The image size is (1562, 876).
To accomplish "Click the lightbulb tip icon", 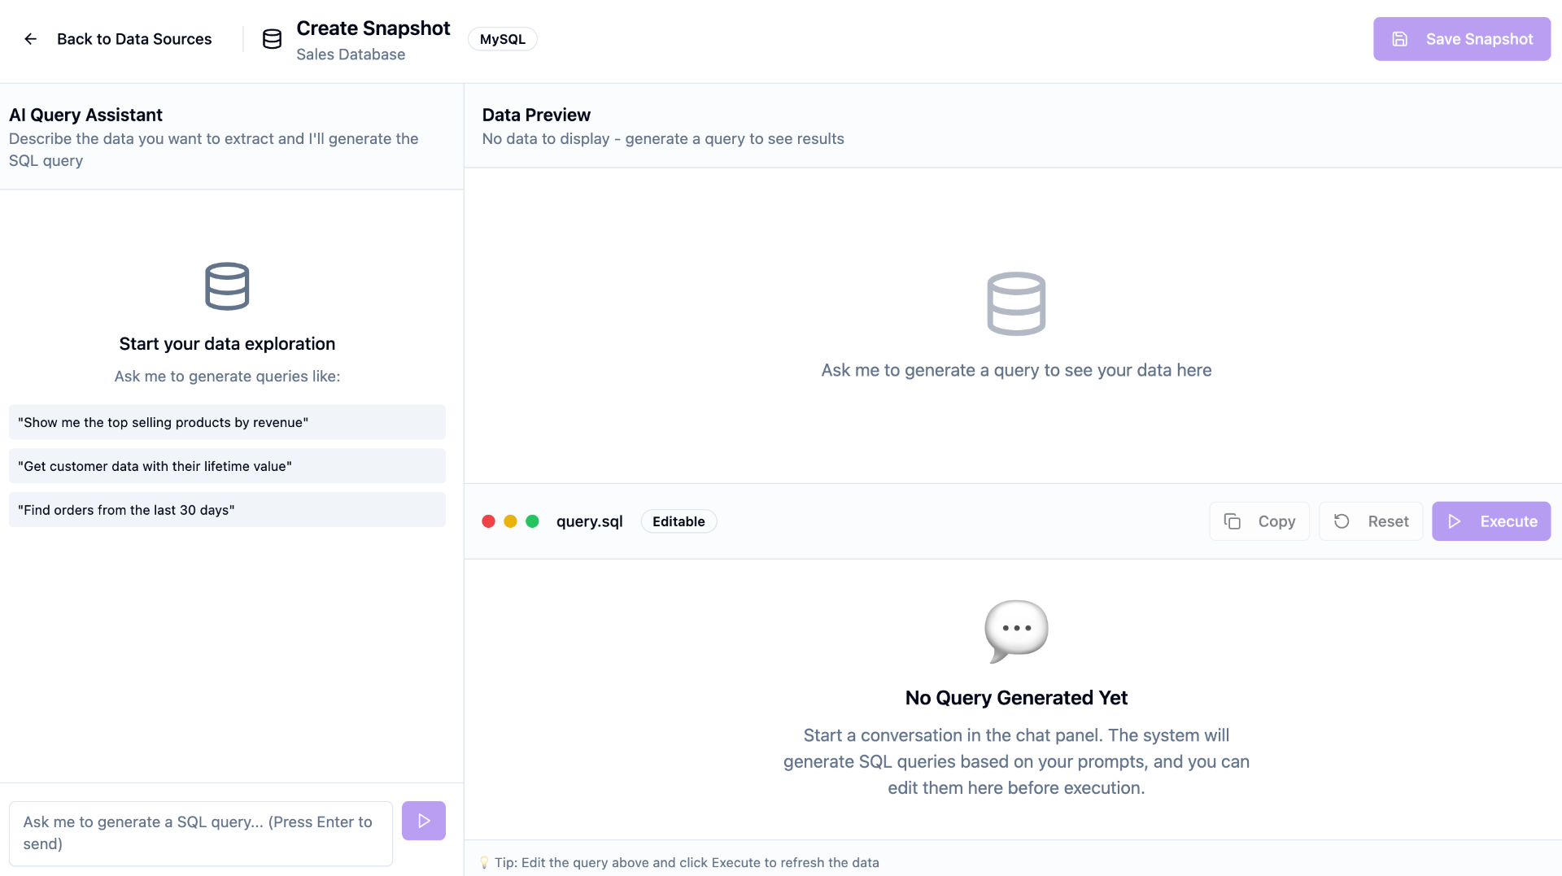I will click(x=484, y=862).
